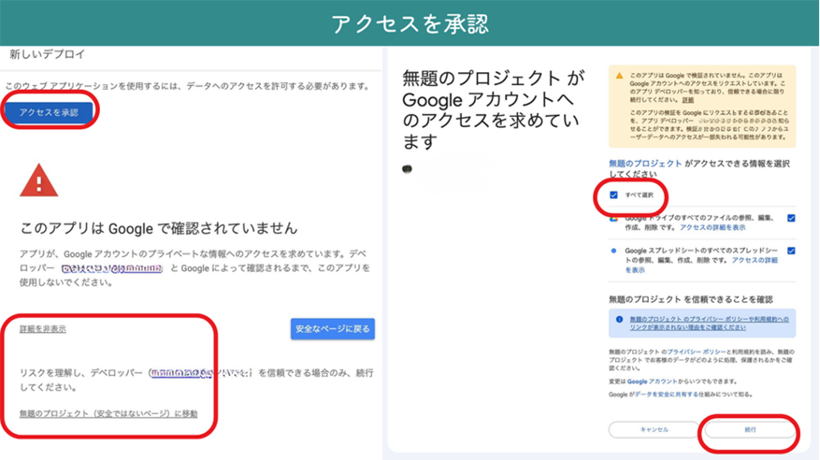Click the プライバシー ポリシー link in small print
820x460 pixels.
tap(696, 352)
